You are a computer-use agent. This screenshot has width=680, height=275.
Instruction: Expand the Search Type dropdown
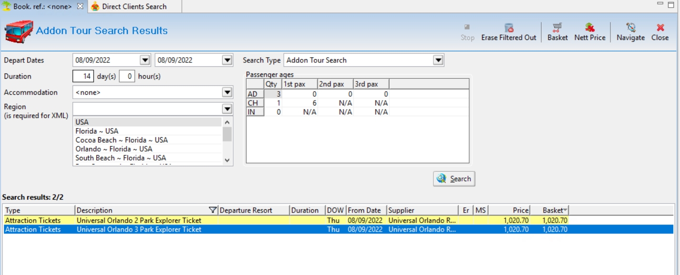438,60
